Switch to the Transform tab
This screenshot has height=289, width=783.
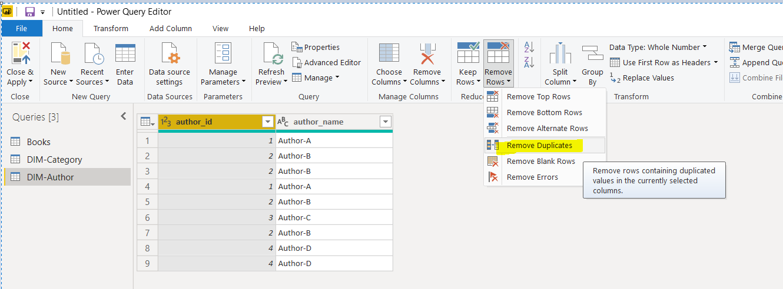click(111, 28)
